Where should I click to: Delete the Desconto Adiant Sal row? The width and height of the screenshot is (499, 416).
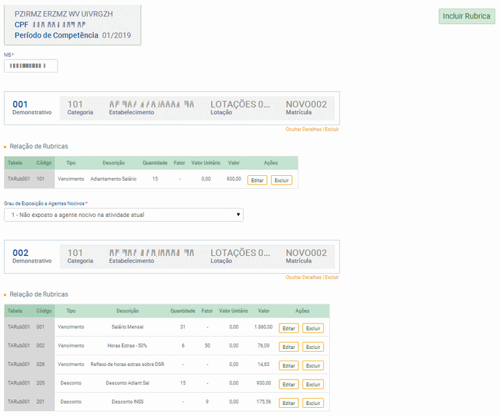coord(313,385)
